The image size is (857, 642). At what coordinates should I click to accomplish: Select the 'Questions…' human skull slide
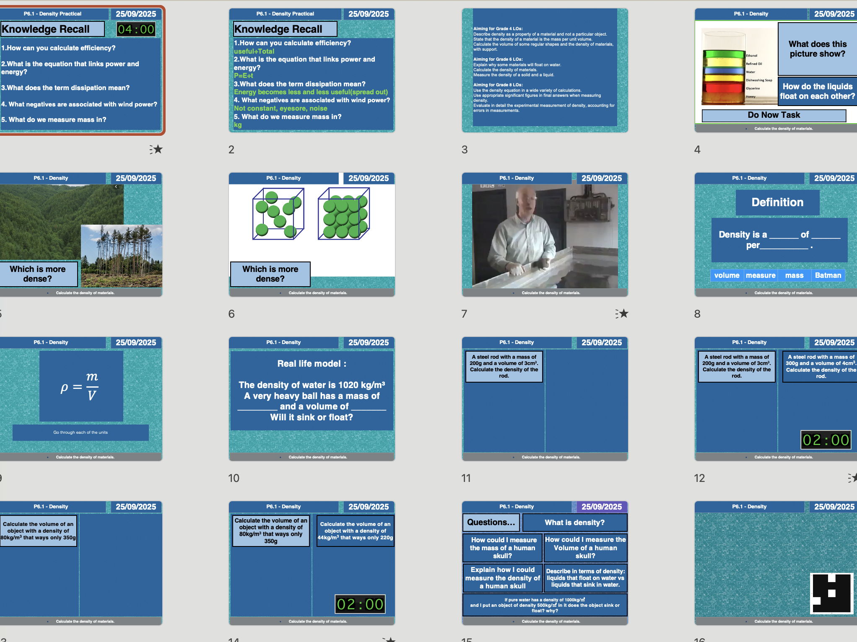click(x=545, y=563)
